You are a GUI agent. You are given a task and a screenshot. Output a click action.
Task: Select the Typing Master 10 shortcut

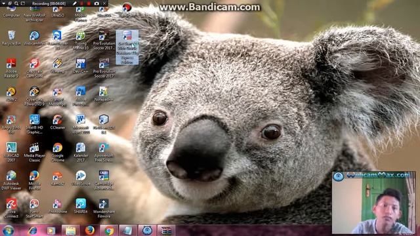point(81,40)
